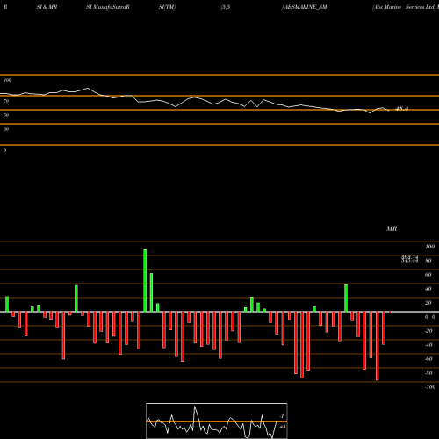Click the MR right axis label '-100'

(x=430, y=387)
